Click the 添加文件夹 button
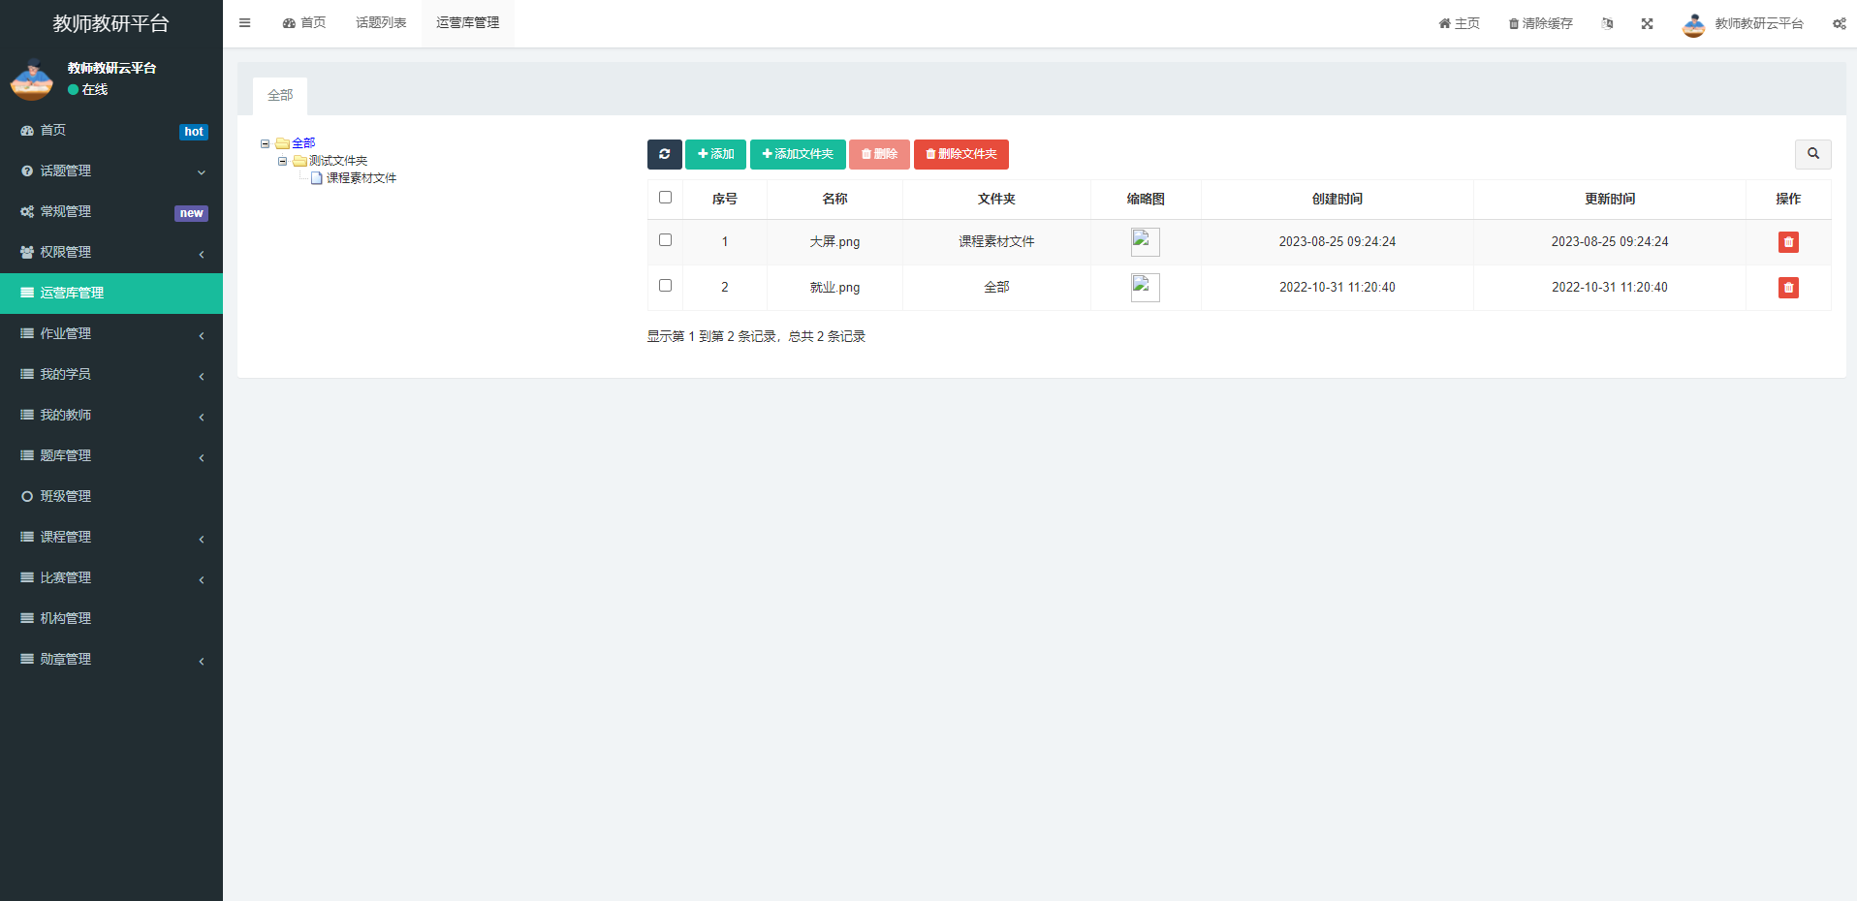The image size is (1857, 901). point(797,154)
